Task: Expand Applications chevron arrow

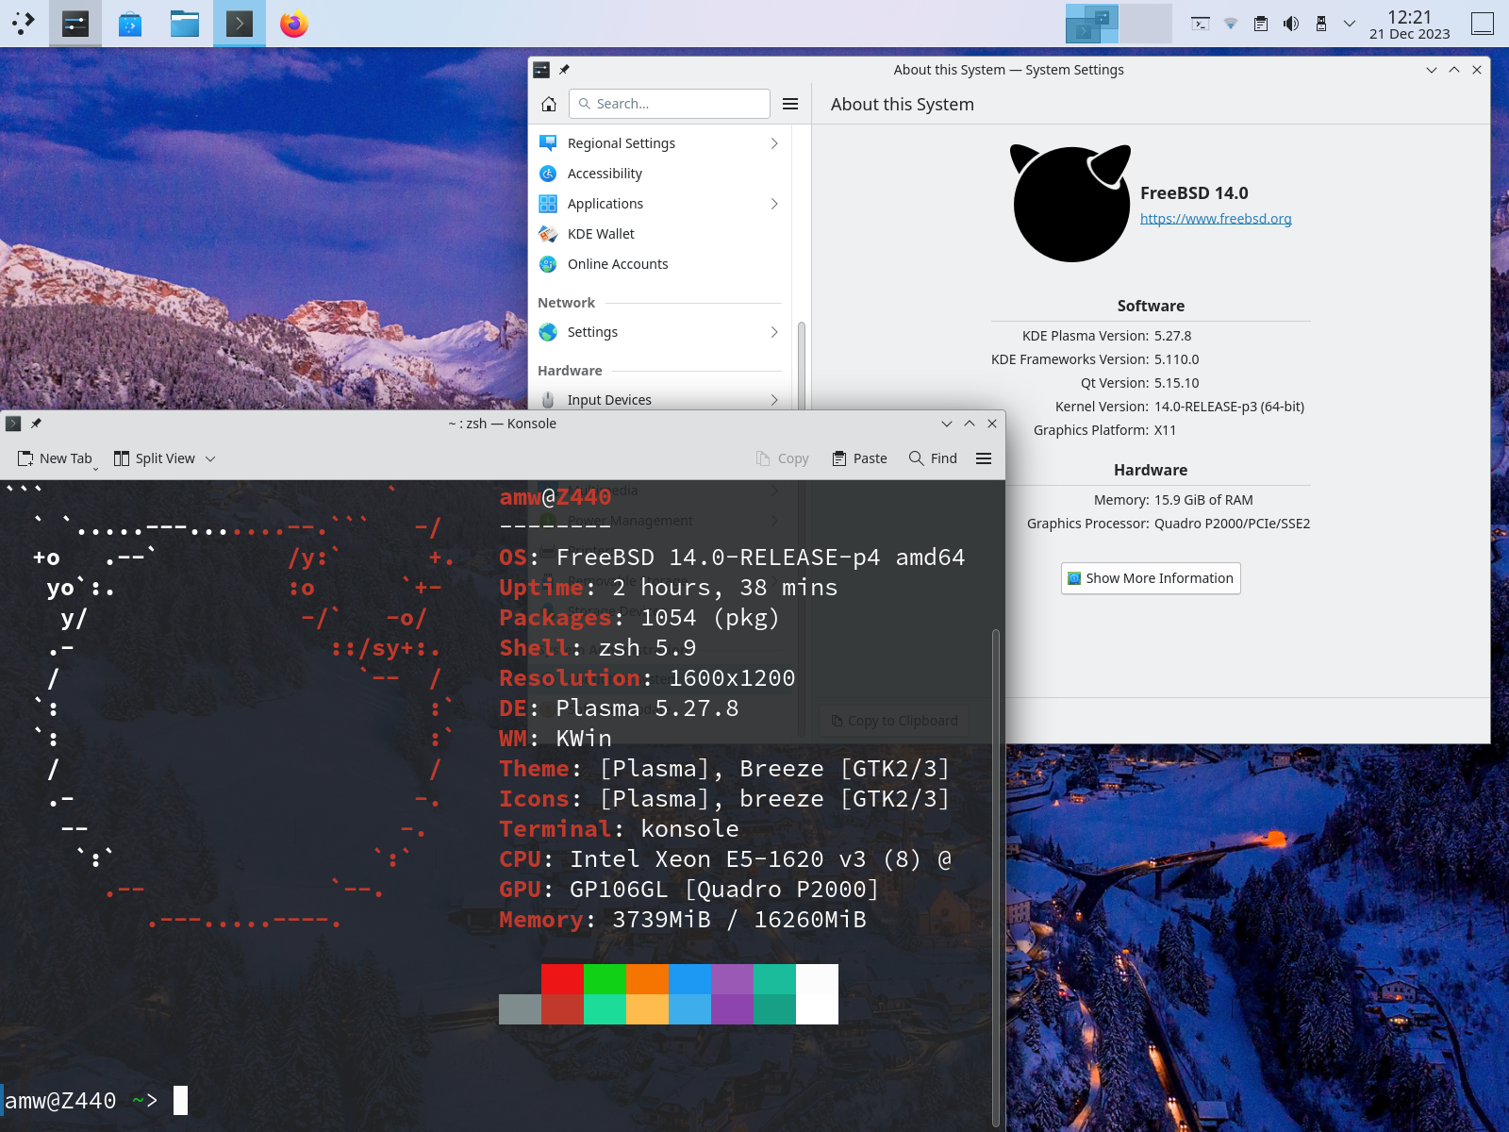Action: tap(774, 204)
